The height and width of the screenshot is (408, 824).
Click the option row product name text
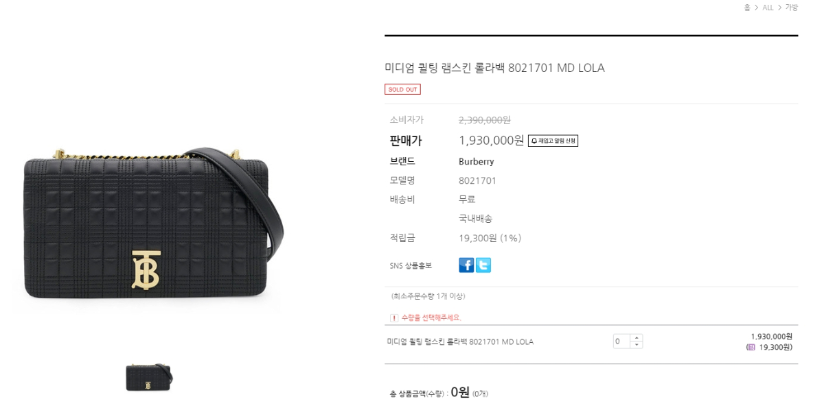(460, 341)
